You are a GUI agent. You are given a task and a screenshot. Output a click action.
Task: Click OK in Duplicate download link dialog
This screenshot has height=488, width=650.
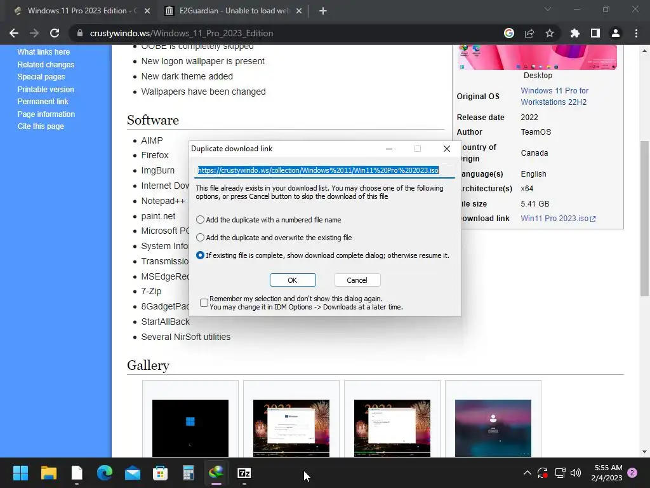293,280
